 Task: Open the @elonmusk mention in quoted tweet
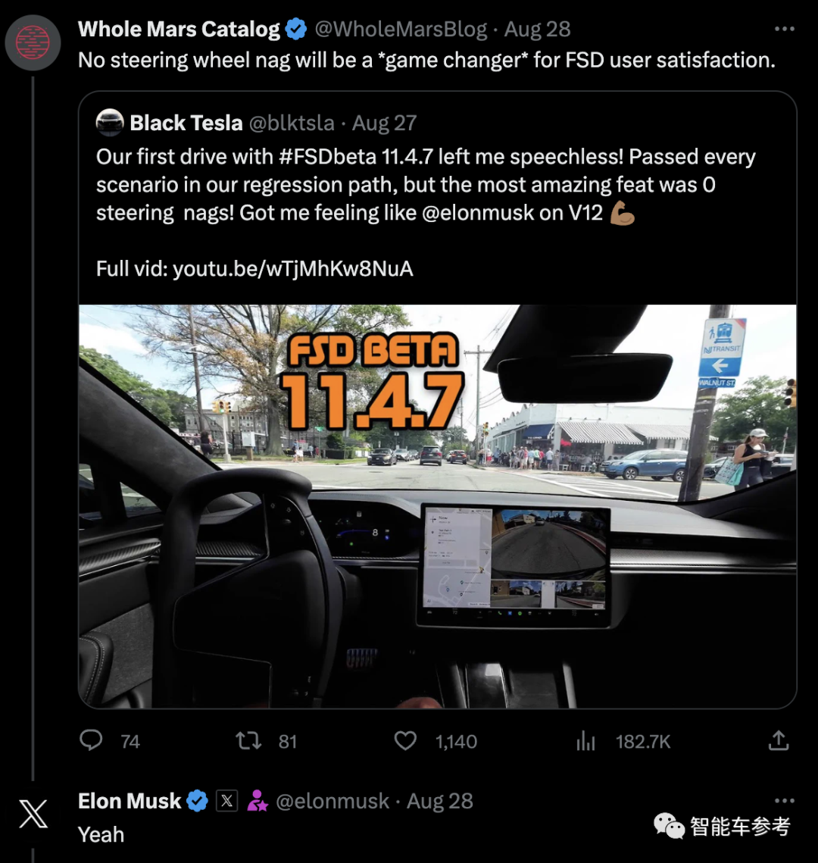[x=478, y=213]
